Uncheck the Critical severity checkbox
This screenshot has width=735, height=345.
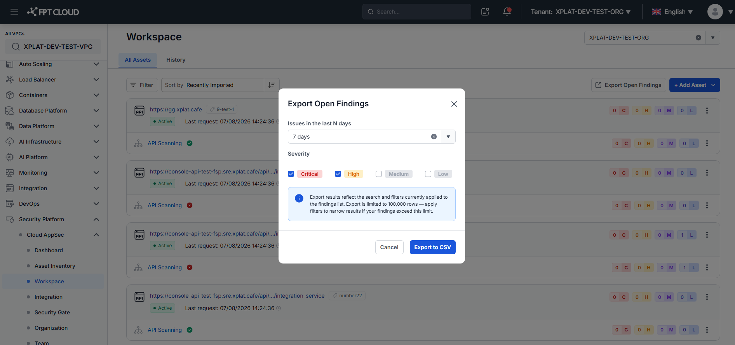[291, 174]
